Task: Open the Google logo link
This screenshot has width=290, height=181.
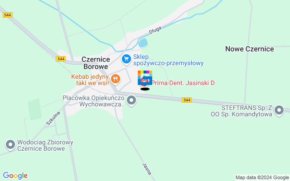Action: coord(15,176)
